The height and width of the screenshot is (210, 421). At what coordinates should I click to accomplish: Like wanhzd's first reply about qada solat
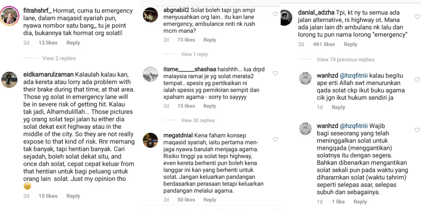(417, 79)
